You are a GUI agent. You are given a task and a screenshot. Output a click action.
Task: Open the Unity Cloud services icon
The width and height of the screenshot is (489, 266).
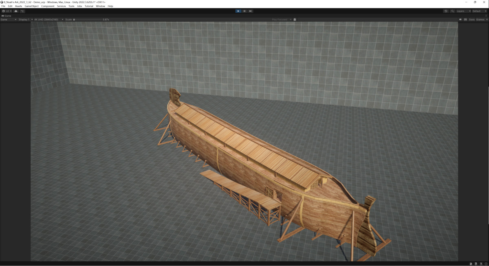point(16,11)
